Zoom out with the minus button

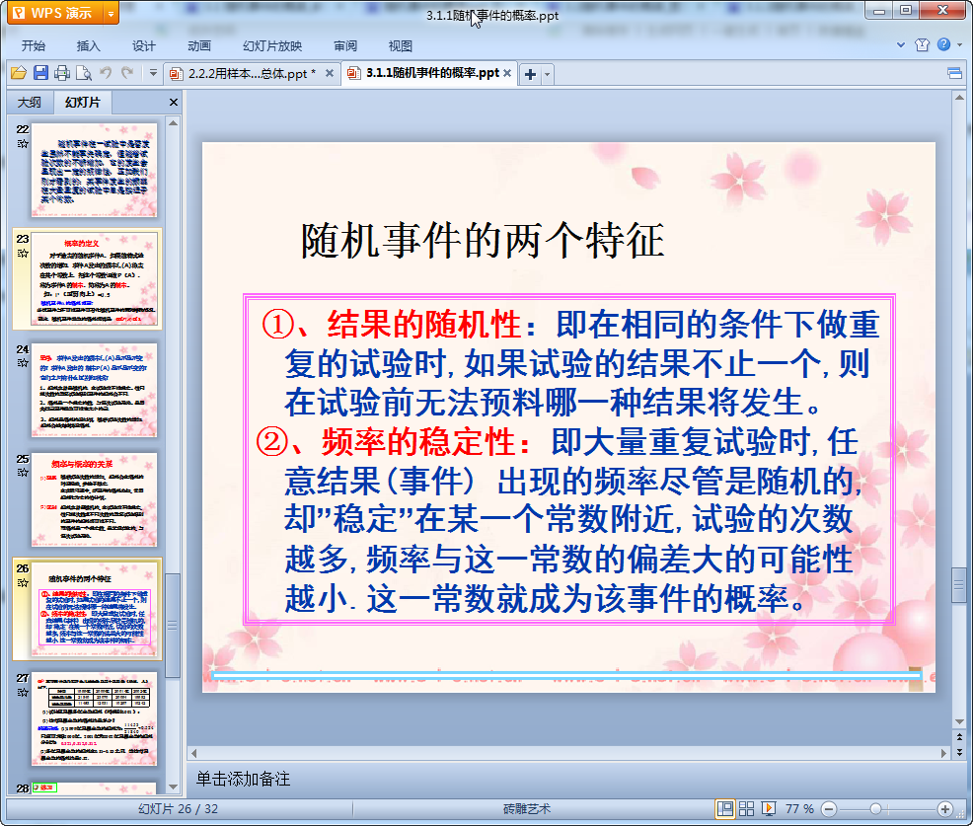click(828, 808)
